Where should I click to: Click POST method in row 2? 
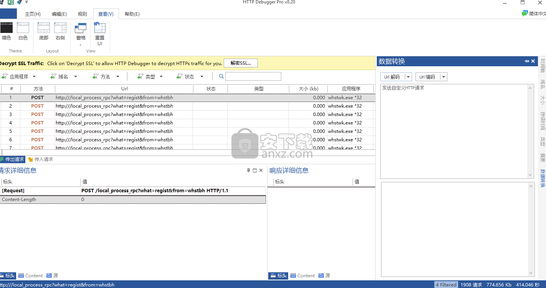click(x=38, y=106)
